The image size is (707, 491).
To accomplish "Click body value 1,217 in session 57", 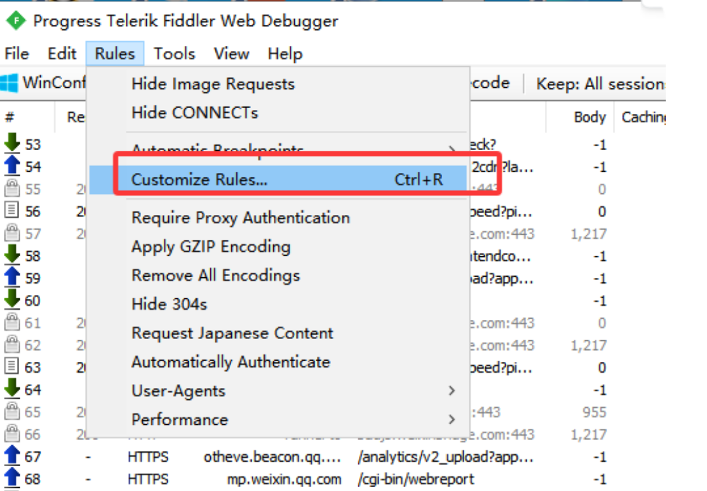I will coord(588,234).
